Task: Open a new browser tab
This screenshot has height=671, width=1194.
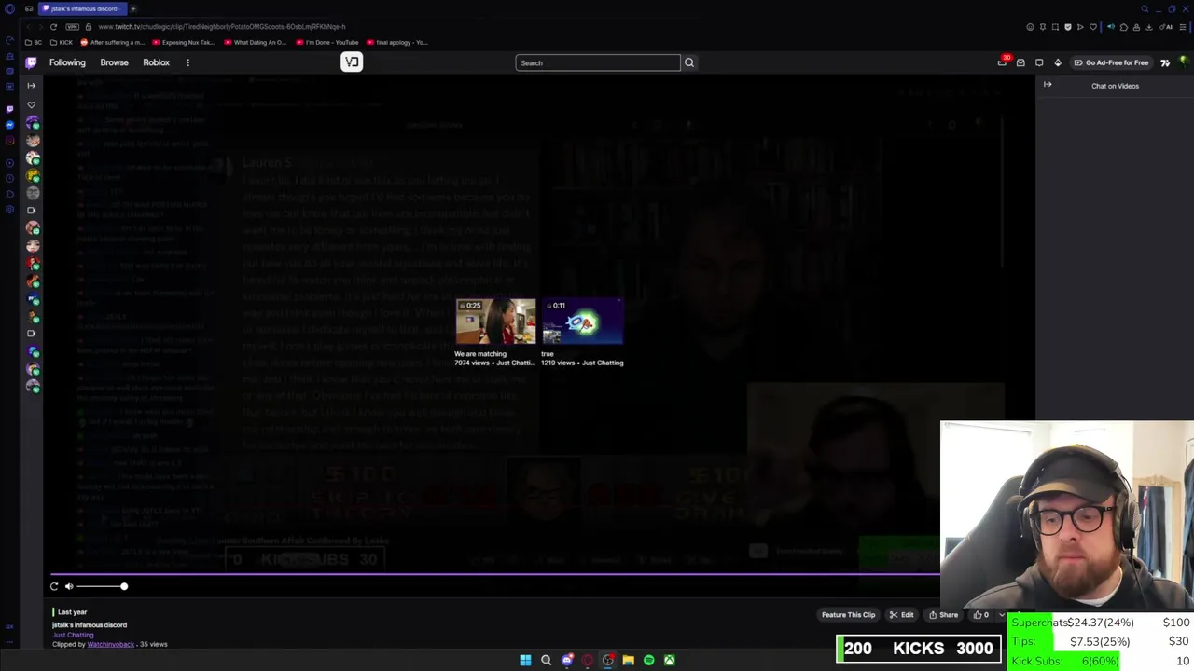Action: pos(133,8)
